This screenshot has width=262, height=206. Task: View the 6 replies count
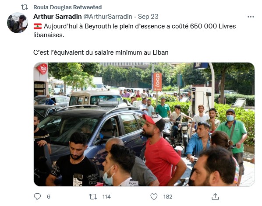49,197
